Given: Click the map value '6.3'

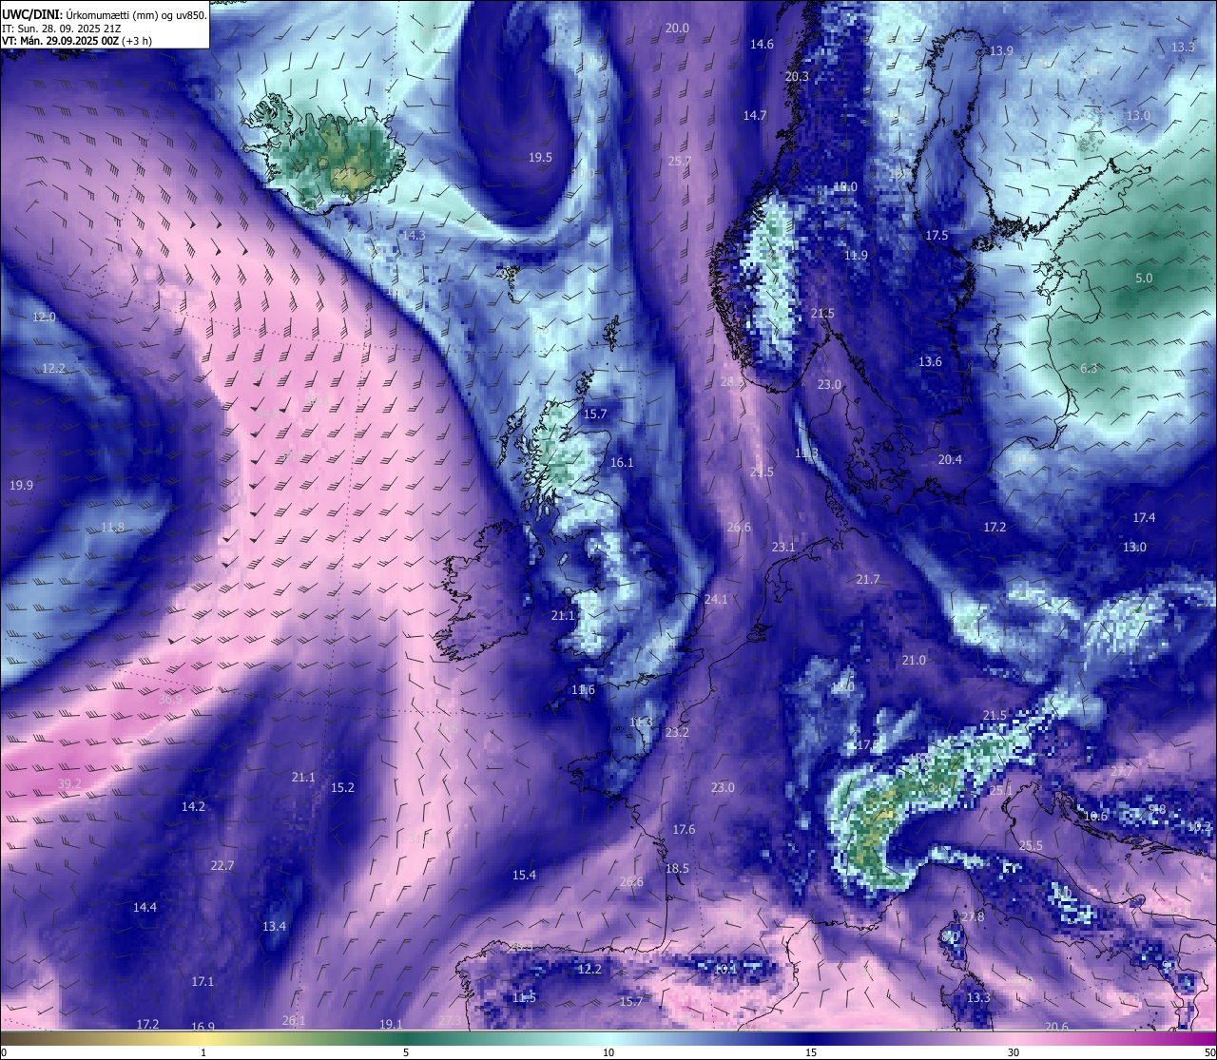Looking at the screenshot, I should pos(1089,369).
